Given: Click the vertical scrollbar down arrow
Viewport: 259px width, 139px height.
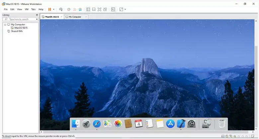Looking at the screenshot, I should tap(256, 129).
